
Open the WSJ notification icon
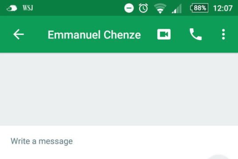click(28, 8)
